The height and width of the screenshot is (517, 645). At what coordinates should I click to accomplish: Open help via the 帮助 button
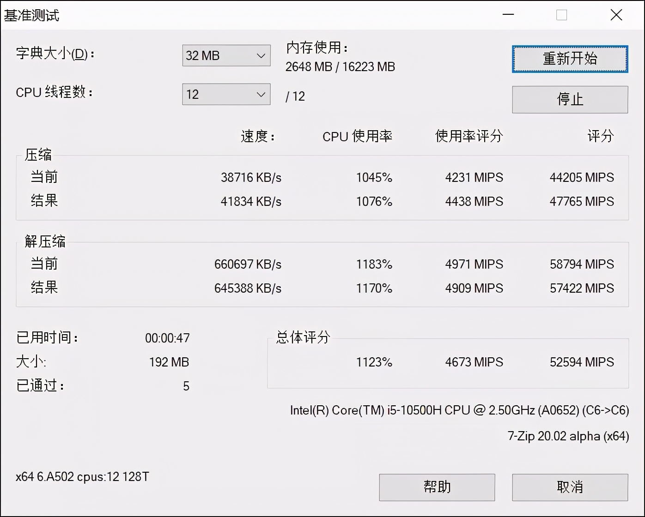437,487
